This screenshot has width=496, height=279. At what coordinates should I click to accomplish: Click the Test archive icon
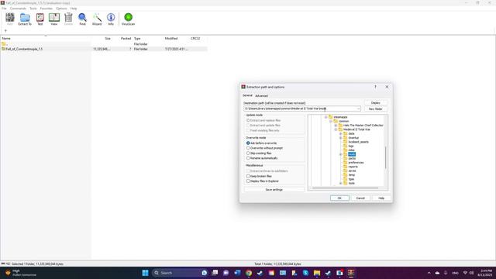tap(40, 19)
